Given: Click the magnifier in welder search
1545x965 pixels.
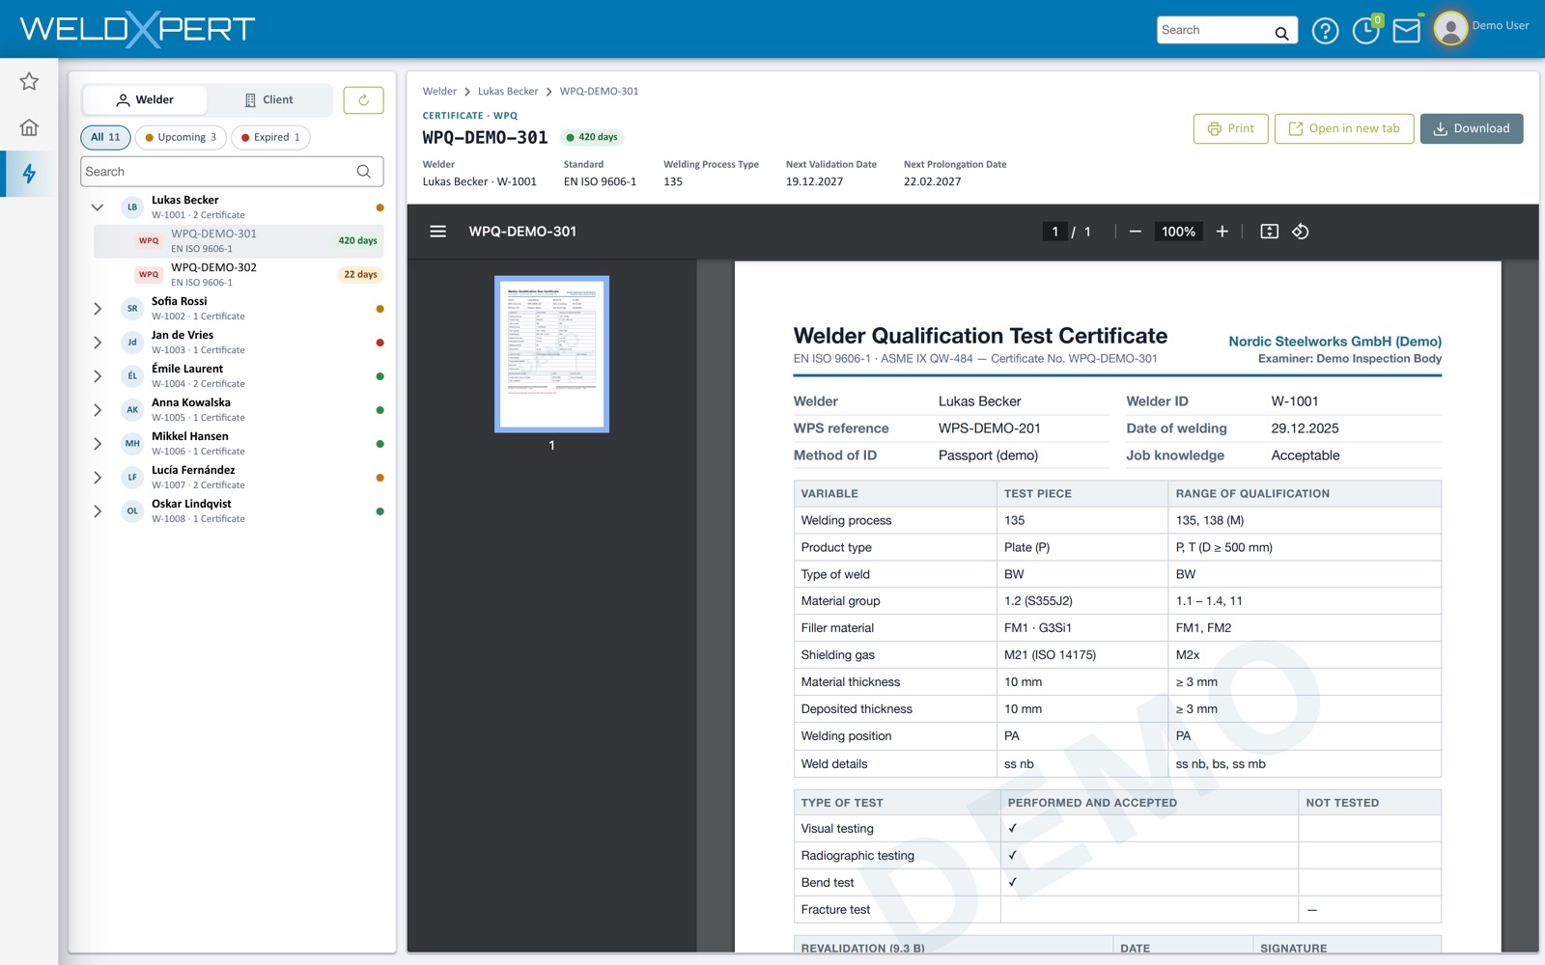Looking at the screenshot, I should pos(364,172).
